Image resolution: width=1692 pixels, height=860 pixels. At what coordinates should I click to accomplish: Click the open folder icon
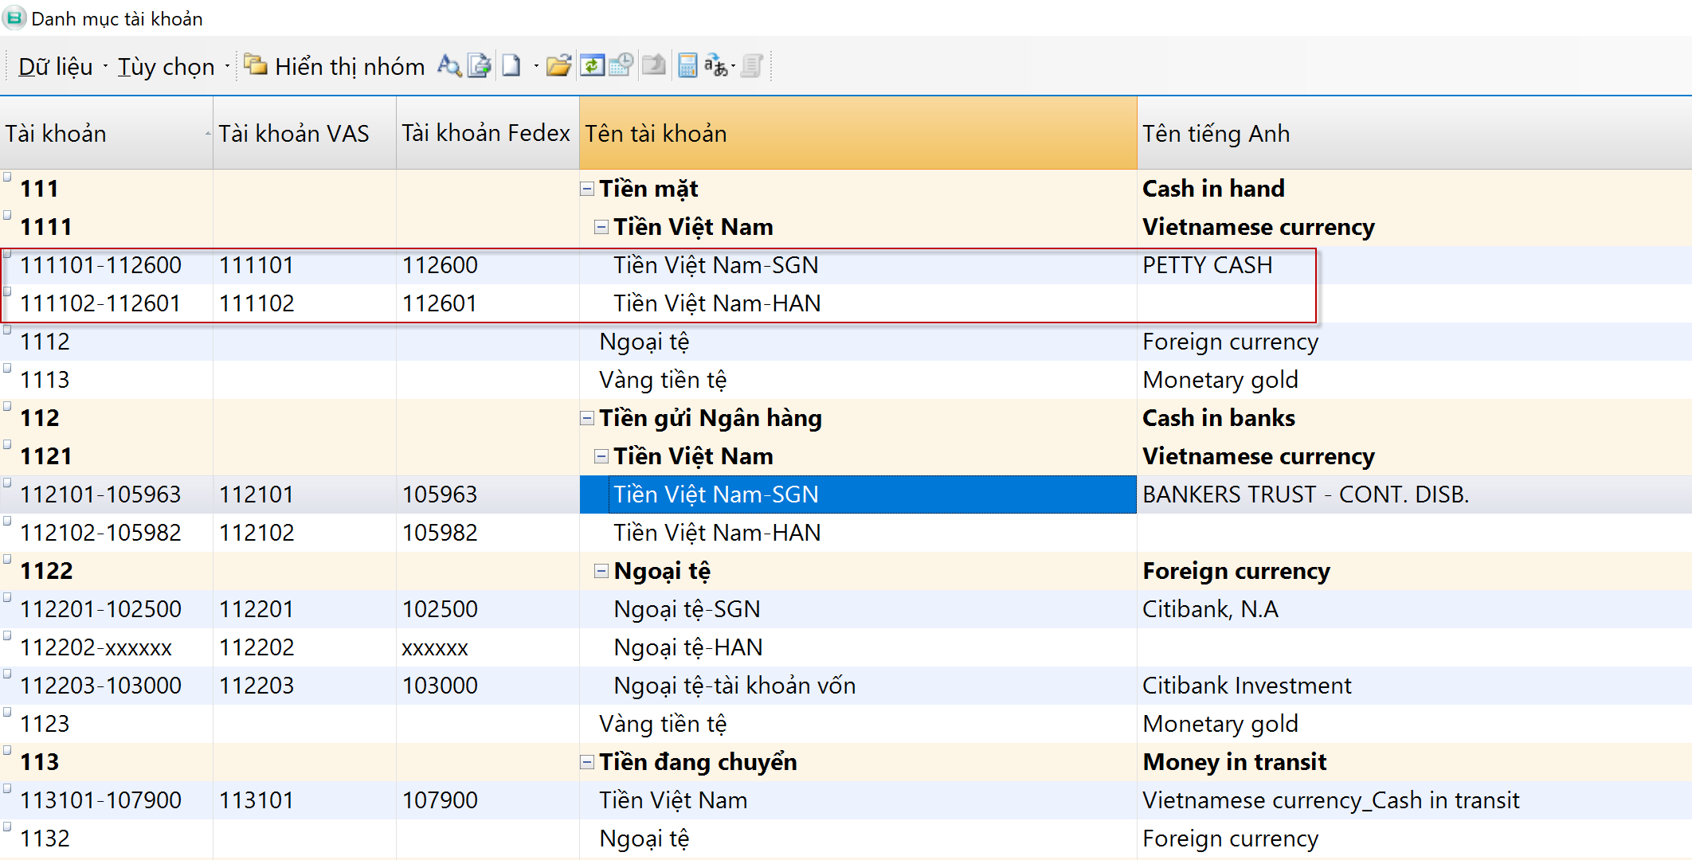click(559, 65)
